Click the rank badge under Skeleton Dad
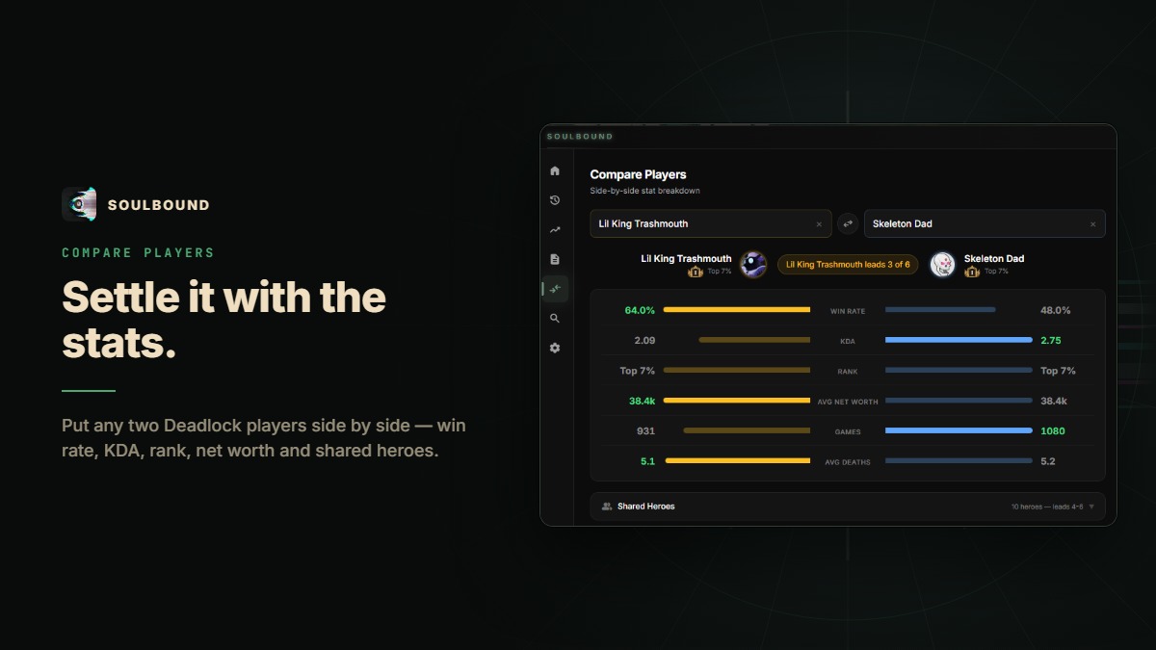 972,272
